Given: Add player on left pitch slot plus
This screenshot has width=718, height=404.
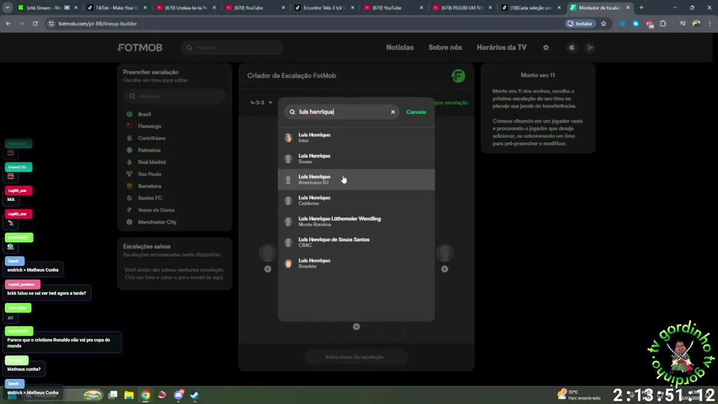Looking at the screenshot, I should point(268,269).
